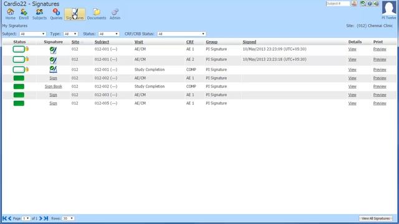Go to last page arrow icon

46,218
